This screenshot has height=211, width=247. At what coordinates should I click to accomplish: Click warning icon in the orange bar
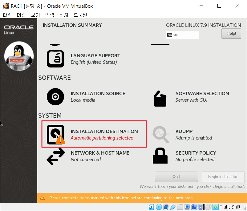coord(42,198)
